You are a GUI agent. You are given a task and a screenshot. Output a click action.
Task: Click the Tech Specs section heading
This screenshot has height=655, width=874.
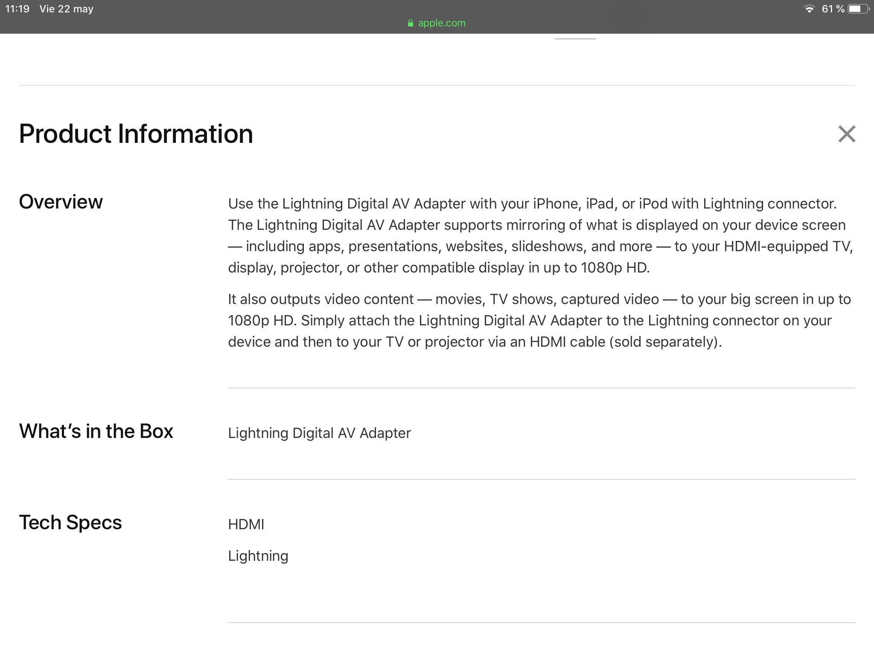tap(70, 522)
